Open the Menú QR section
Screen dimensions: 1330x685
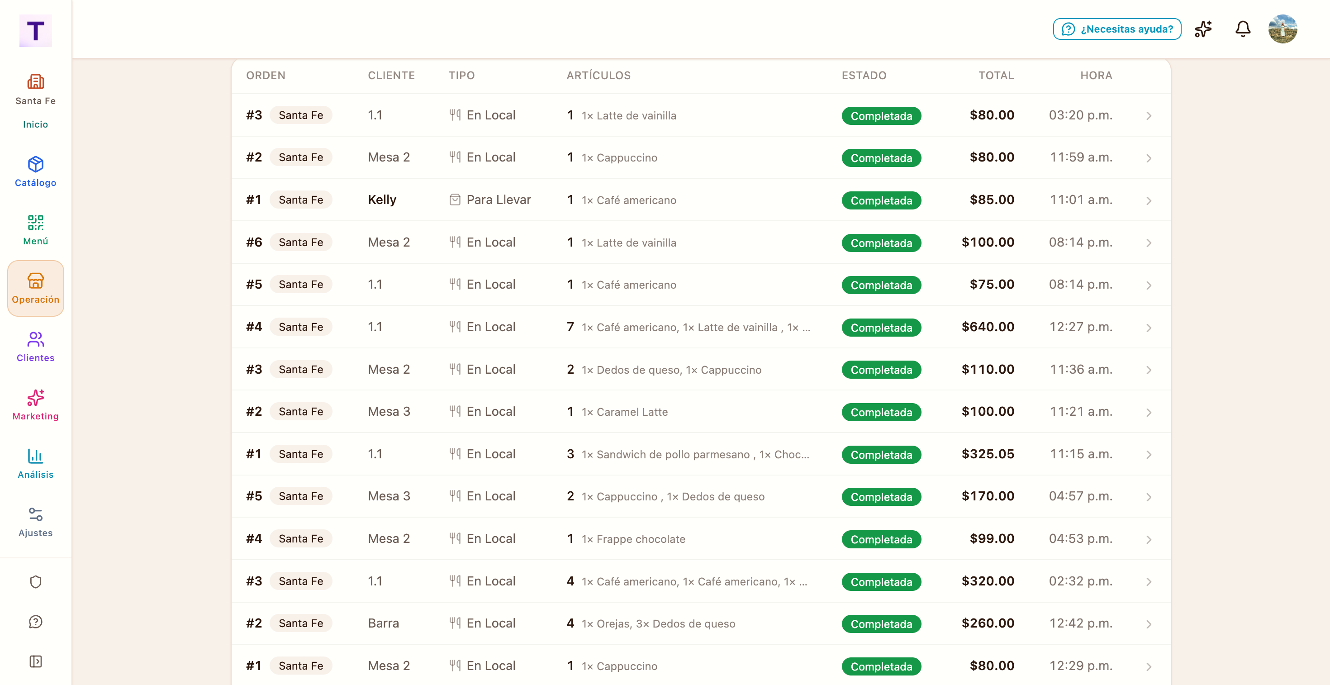[x=36, y=230]
